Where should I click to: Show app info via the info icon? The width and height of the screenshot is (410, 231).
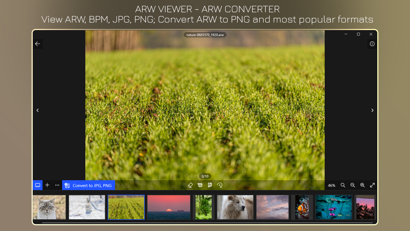372,44
